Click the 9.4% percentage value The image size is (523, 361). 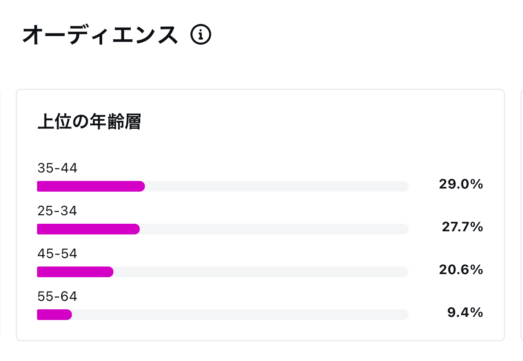[465, 312]
